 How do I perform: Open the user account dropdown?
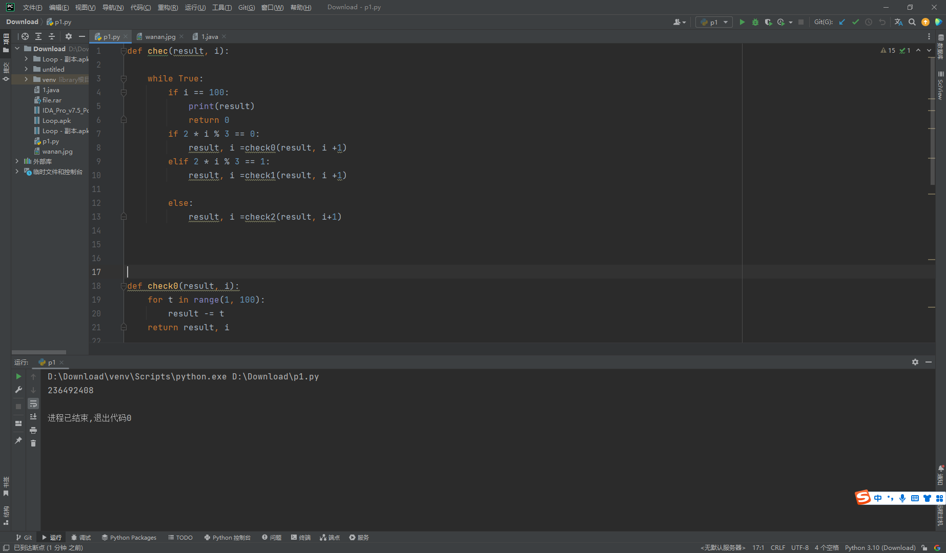point(680,22)
